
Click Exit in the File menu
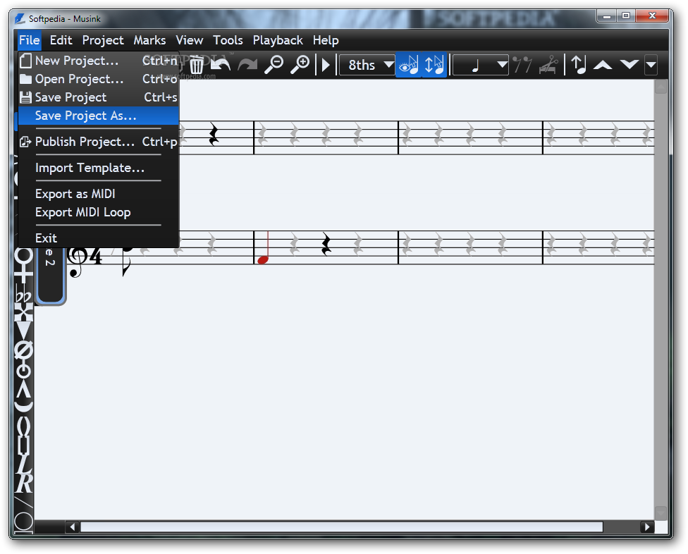98,238
